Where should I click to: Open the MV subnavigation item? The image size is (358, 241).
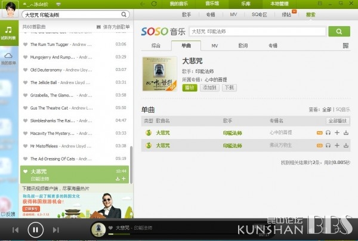(233, 14)
